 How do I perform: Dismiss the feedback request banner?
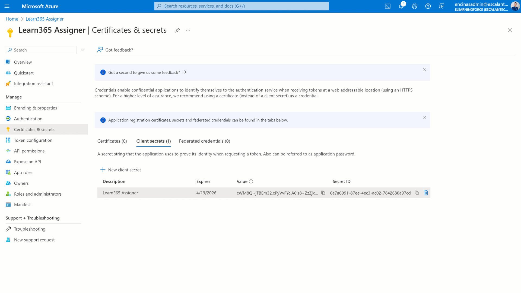coord(424,70)
